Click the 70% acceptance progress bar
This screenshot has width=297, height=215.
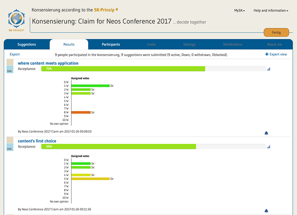[123, 69]
